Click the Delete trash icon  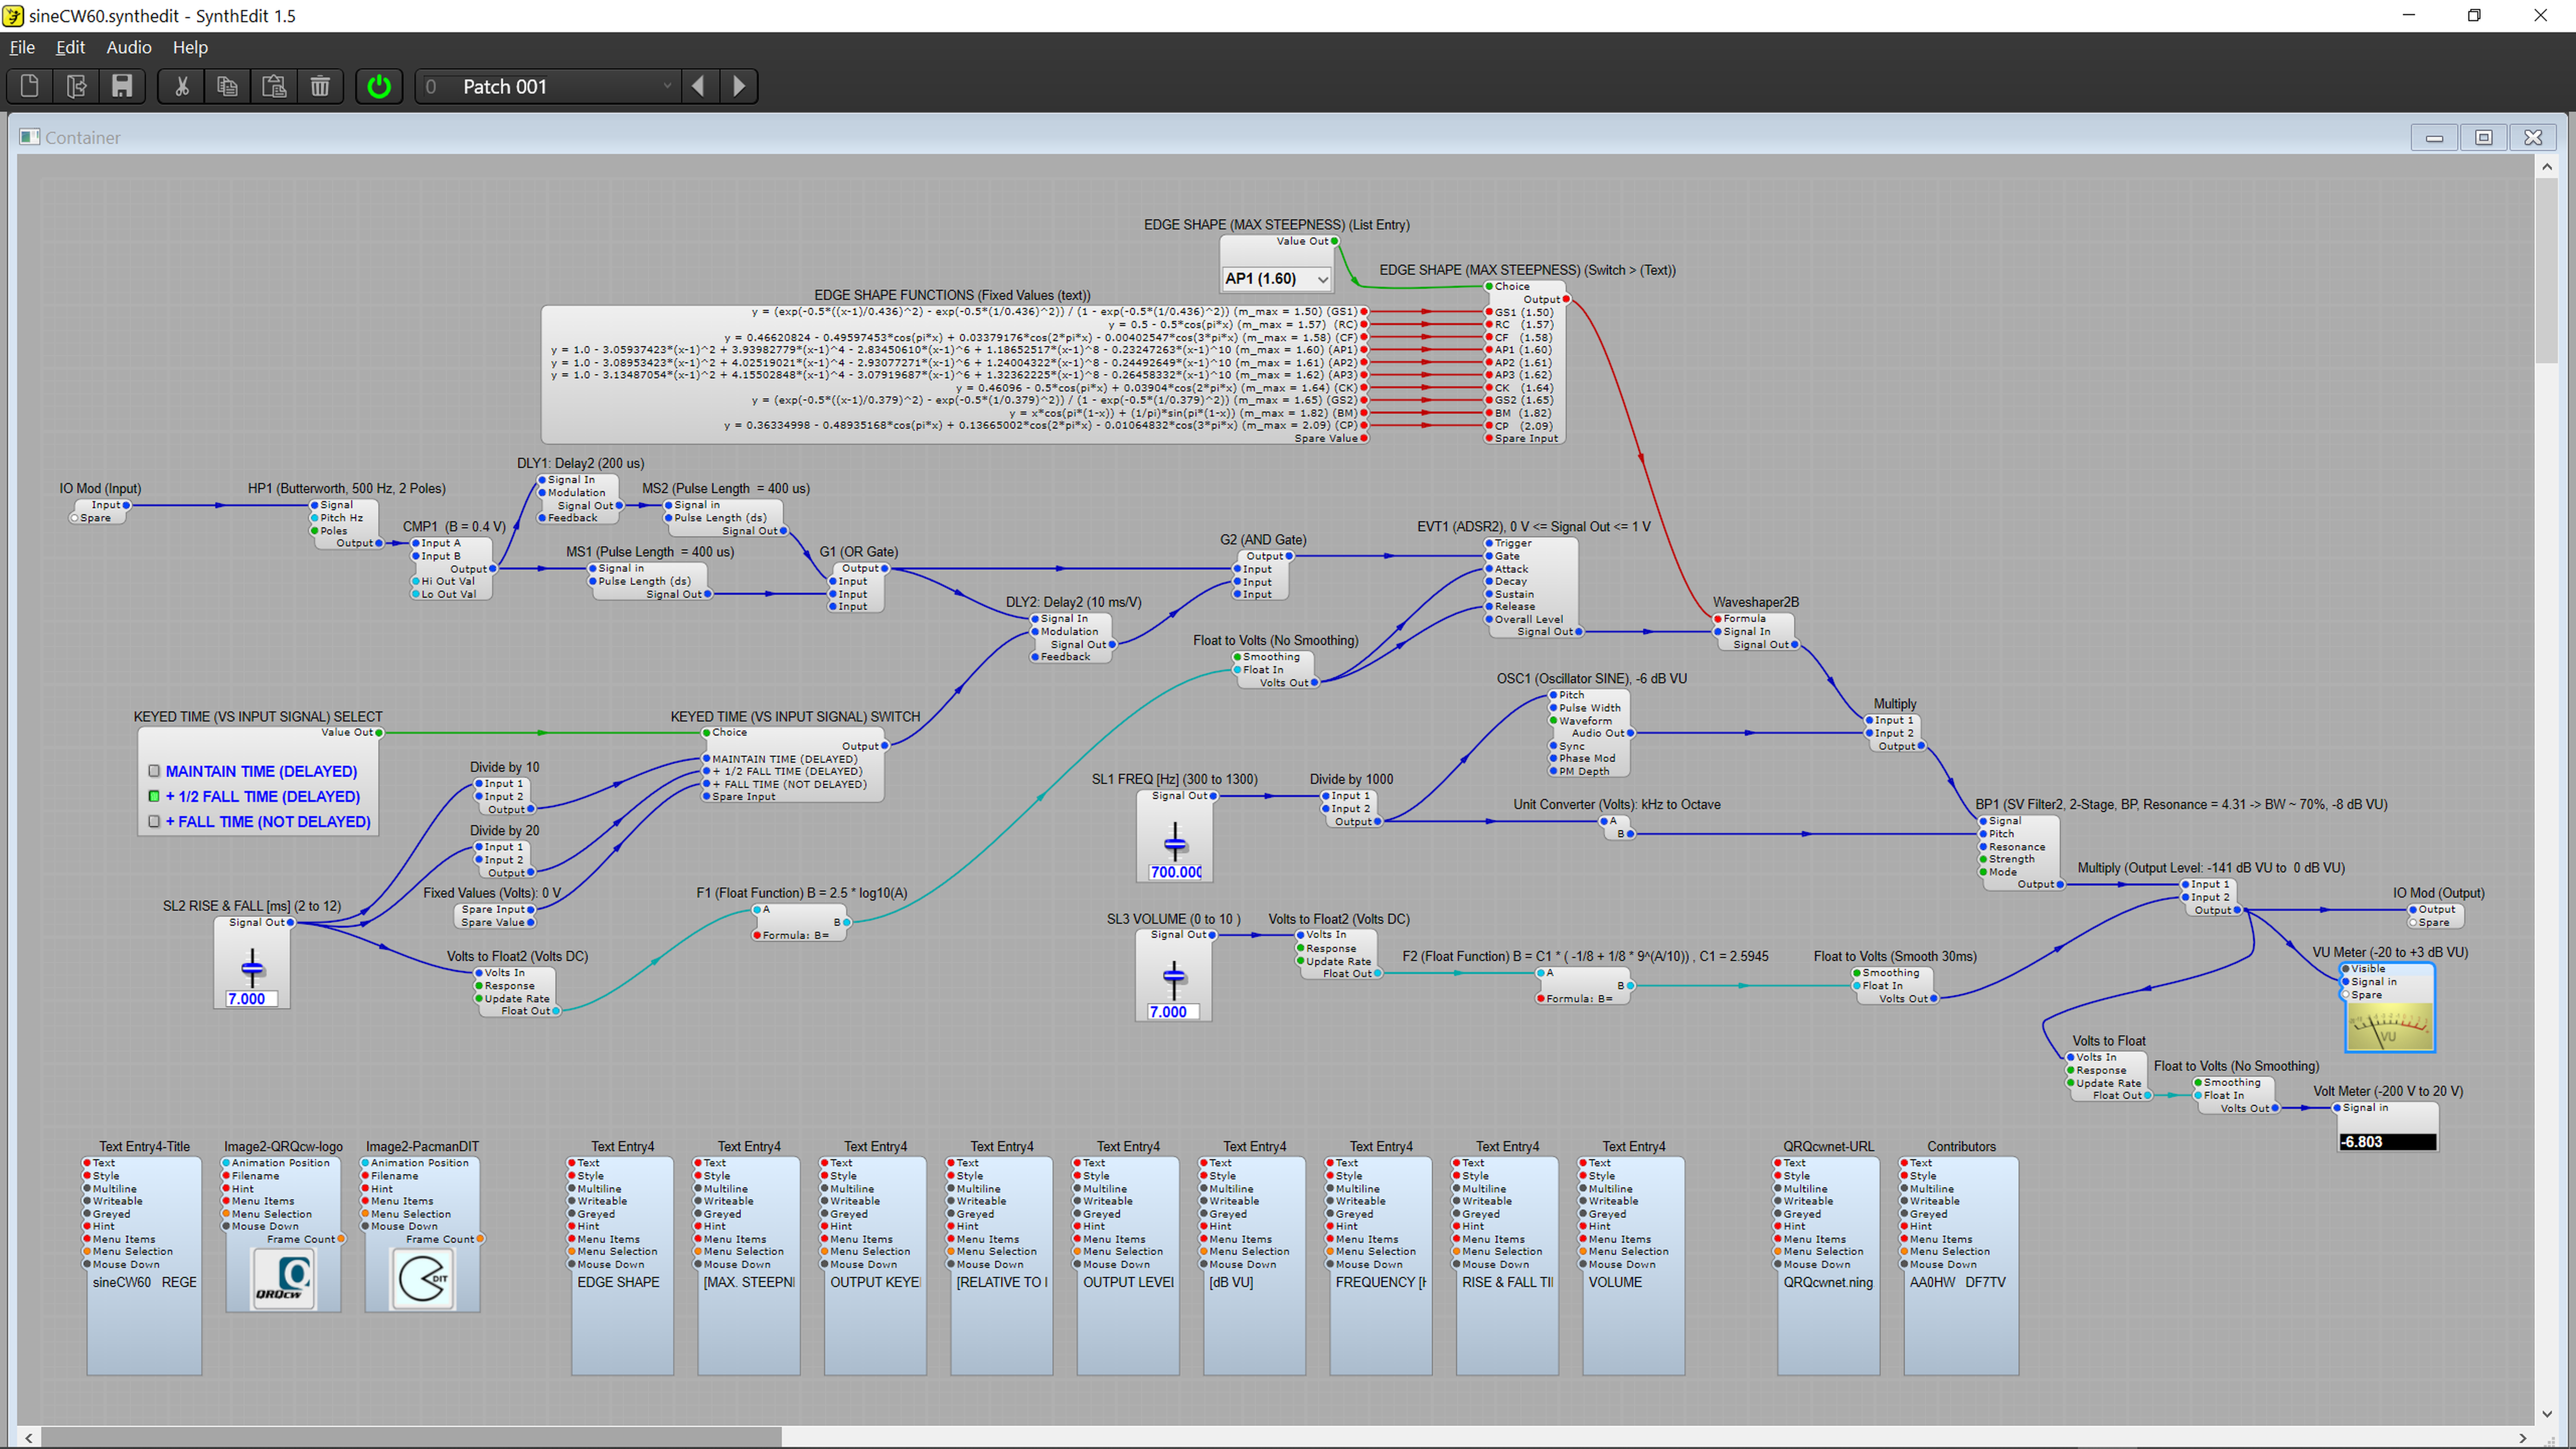tap(320, 86)
